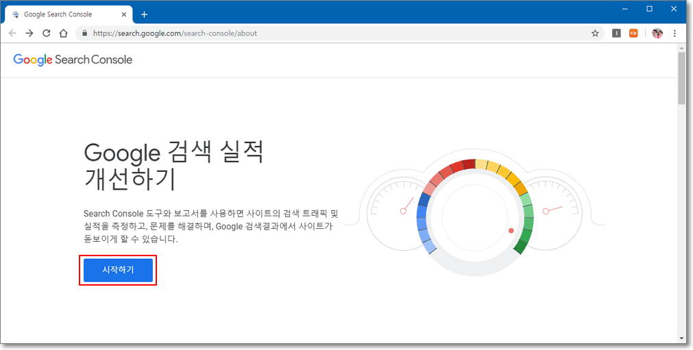Click the address bar URL field
This screenshot has width=693, height=350.
coord(340,33)
